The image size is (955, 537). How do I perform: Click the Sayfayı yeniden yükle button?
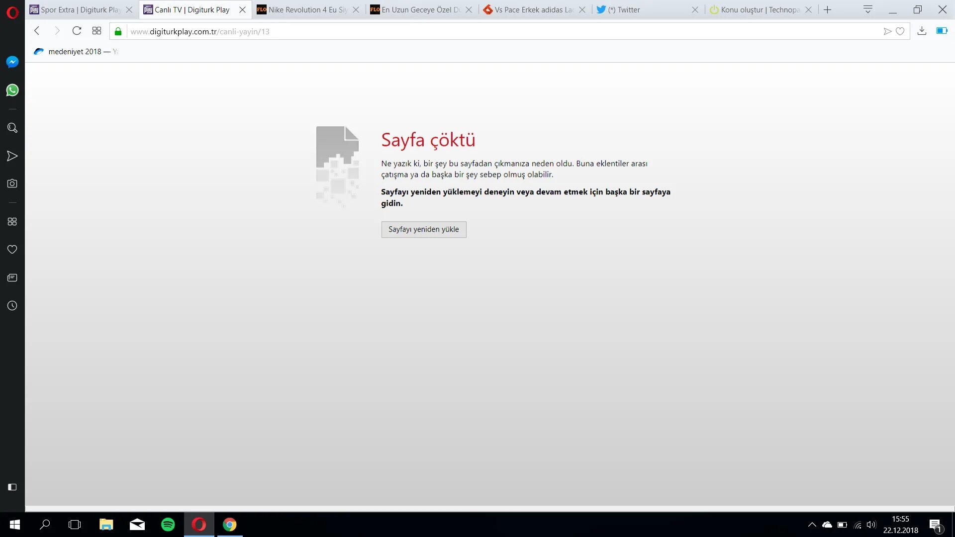tap(423, 229)
